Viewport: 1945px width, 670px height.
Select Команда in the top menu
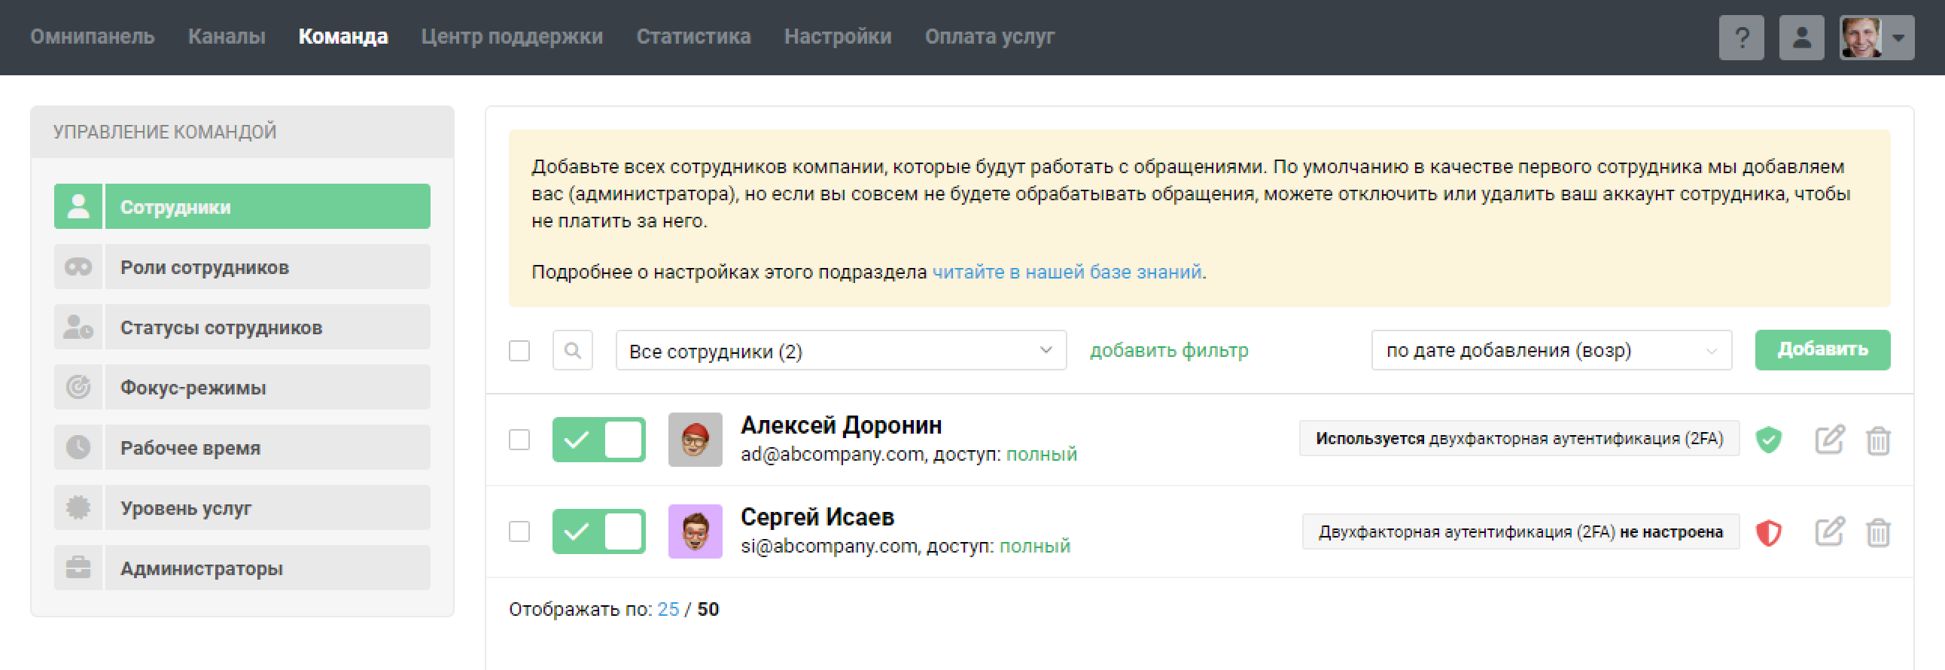343,36
